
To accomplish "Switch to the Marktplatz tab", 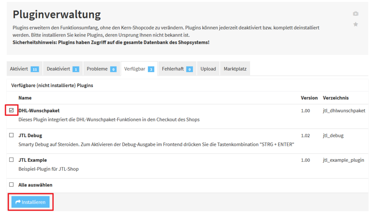I will (235, 69).
